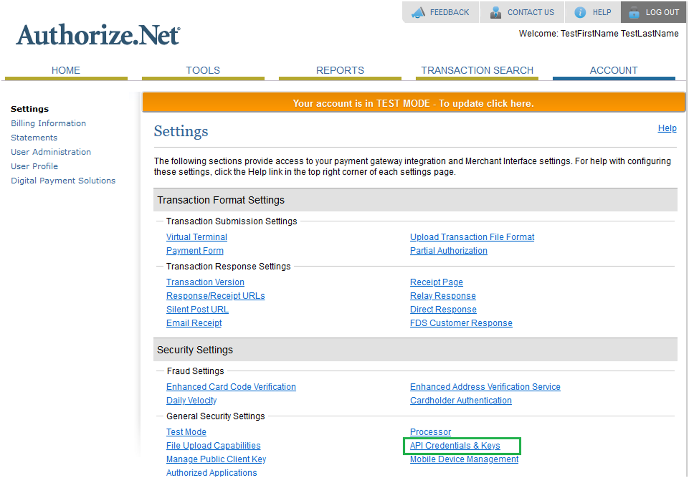Image resolution: width=689 pixels, height=478 pixels.
Task: Open the FEEDBACK button text
Action: (x=450, y=13)
